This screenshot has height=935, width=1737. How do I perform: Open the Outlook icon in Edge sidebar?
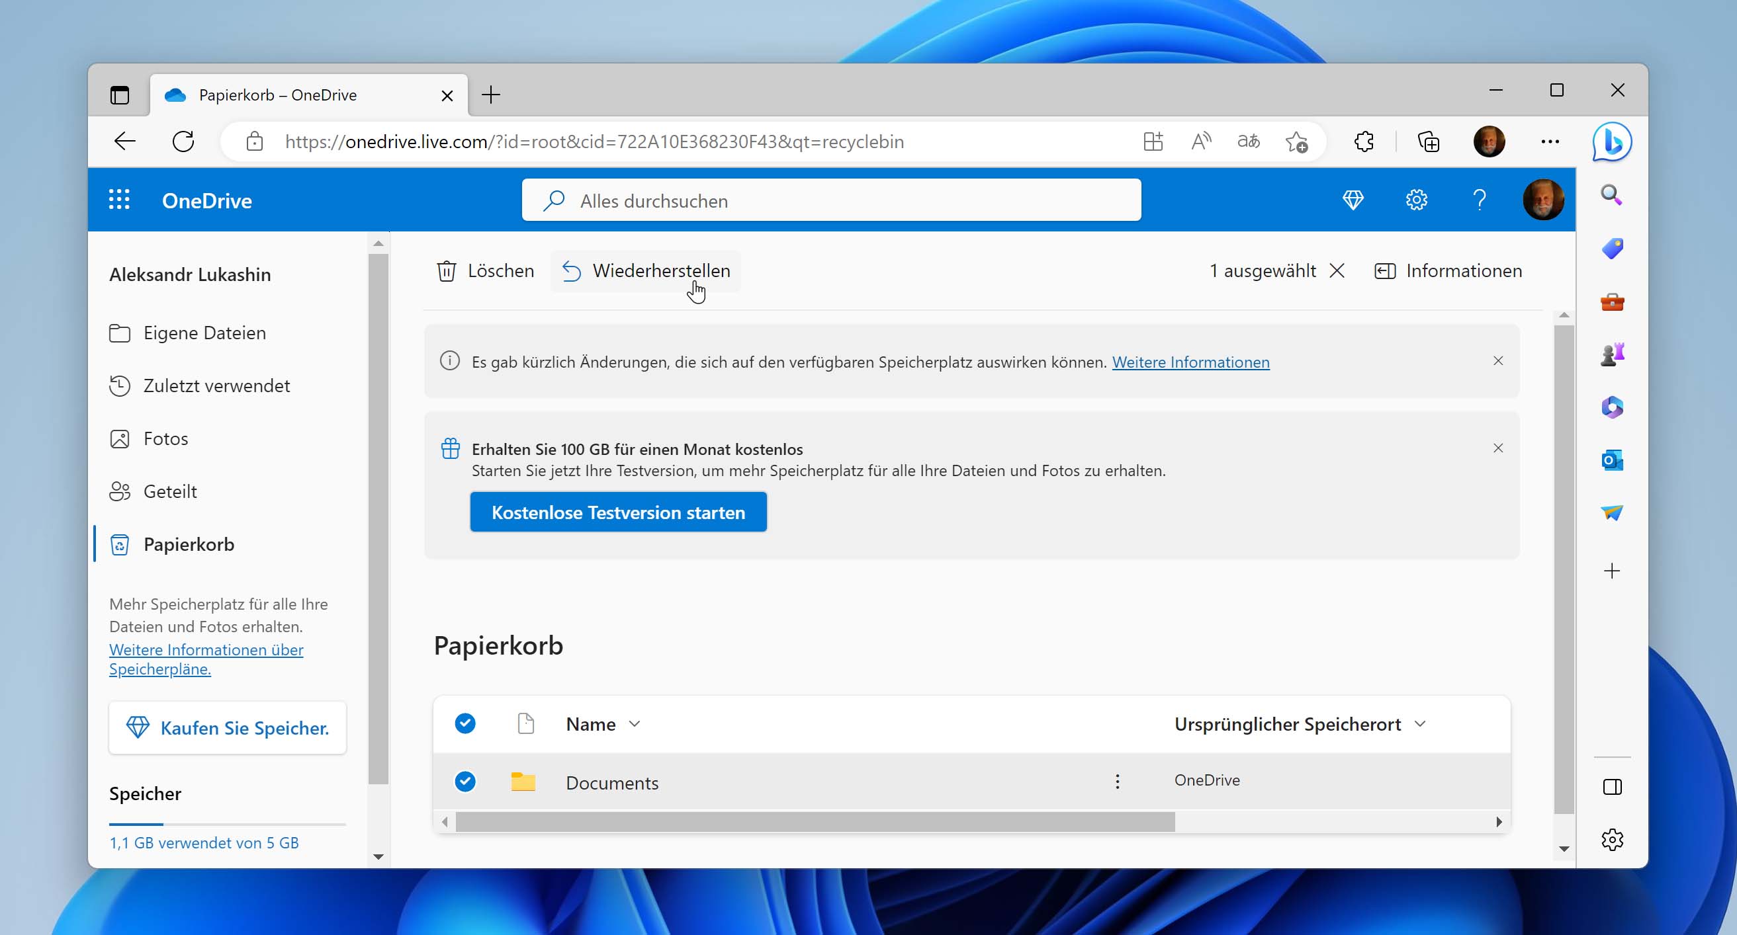pyautogui.click(x=1611, y=461)
